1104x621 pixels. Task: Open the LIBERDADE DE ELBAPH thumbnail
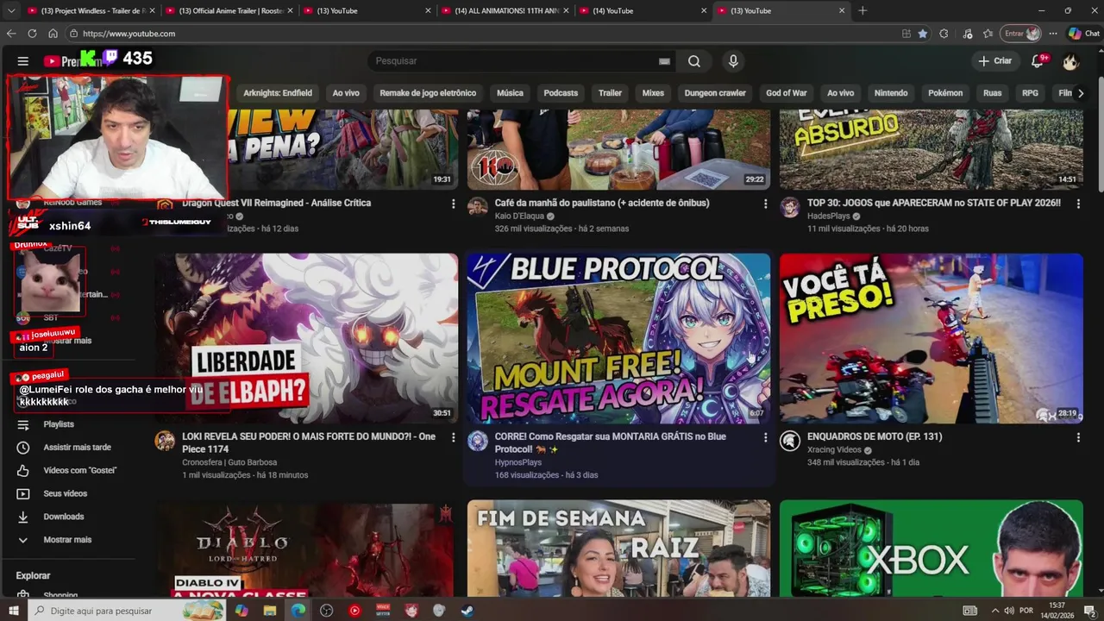pos(306,338)
